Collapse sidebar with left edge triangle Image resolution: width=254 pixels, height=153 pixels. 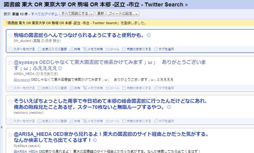point(2,127)
